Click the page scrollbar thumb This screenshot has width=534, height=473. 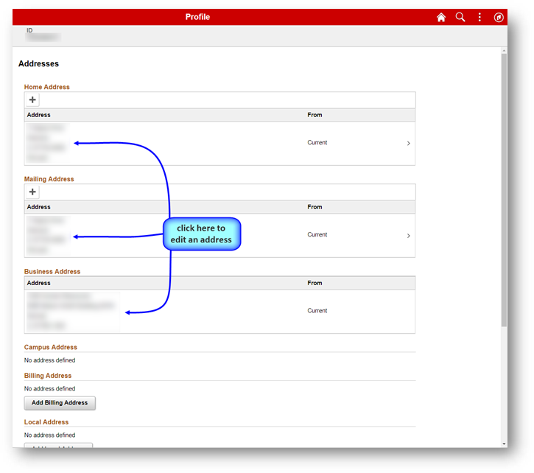(x=504, y=189)
